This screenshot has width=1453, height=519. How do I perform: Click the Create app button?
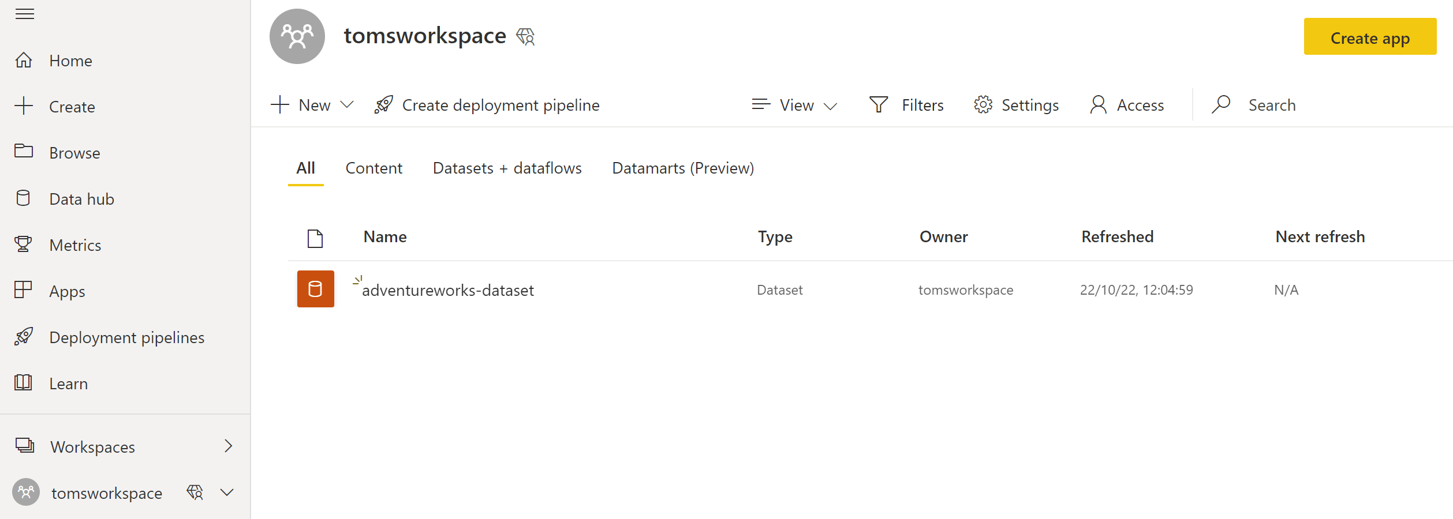pyautogui.click(x=1370, y=37)
